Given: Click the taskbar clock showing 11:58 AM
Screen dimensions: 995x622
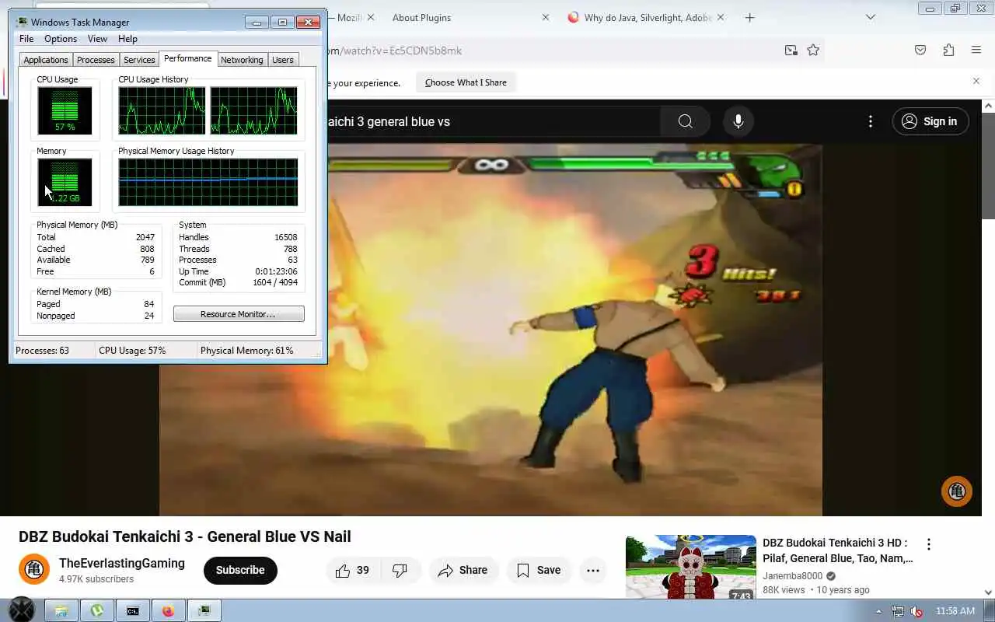Looking at the screenshot, I should pyautogui.click(x=955, y=611).
